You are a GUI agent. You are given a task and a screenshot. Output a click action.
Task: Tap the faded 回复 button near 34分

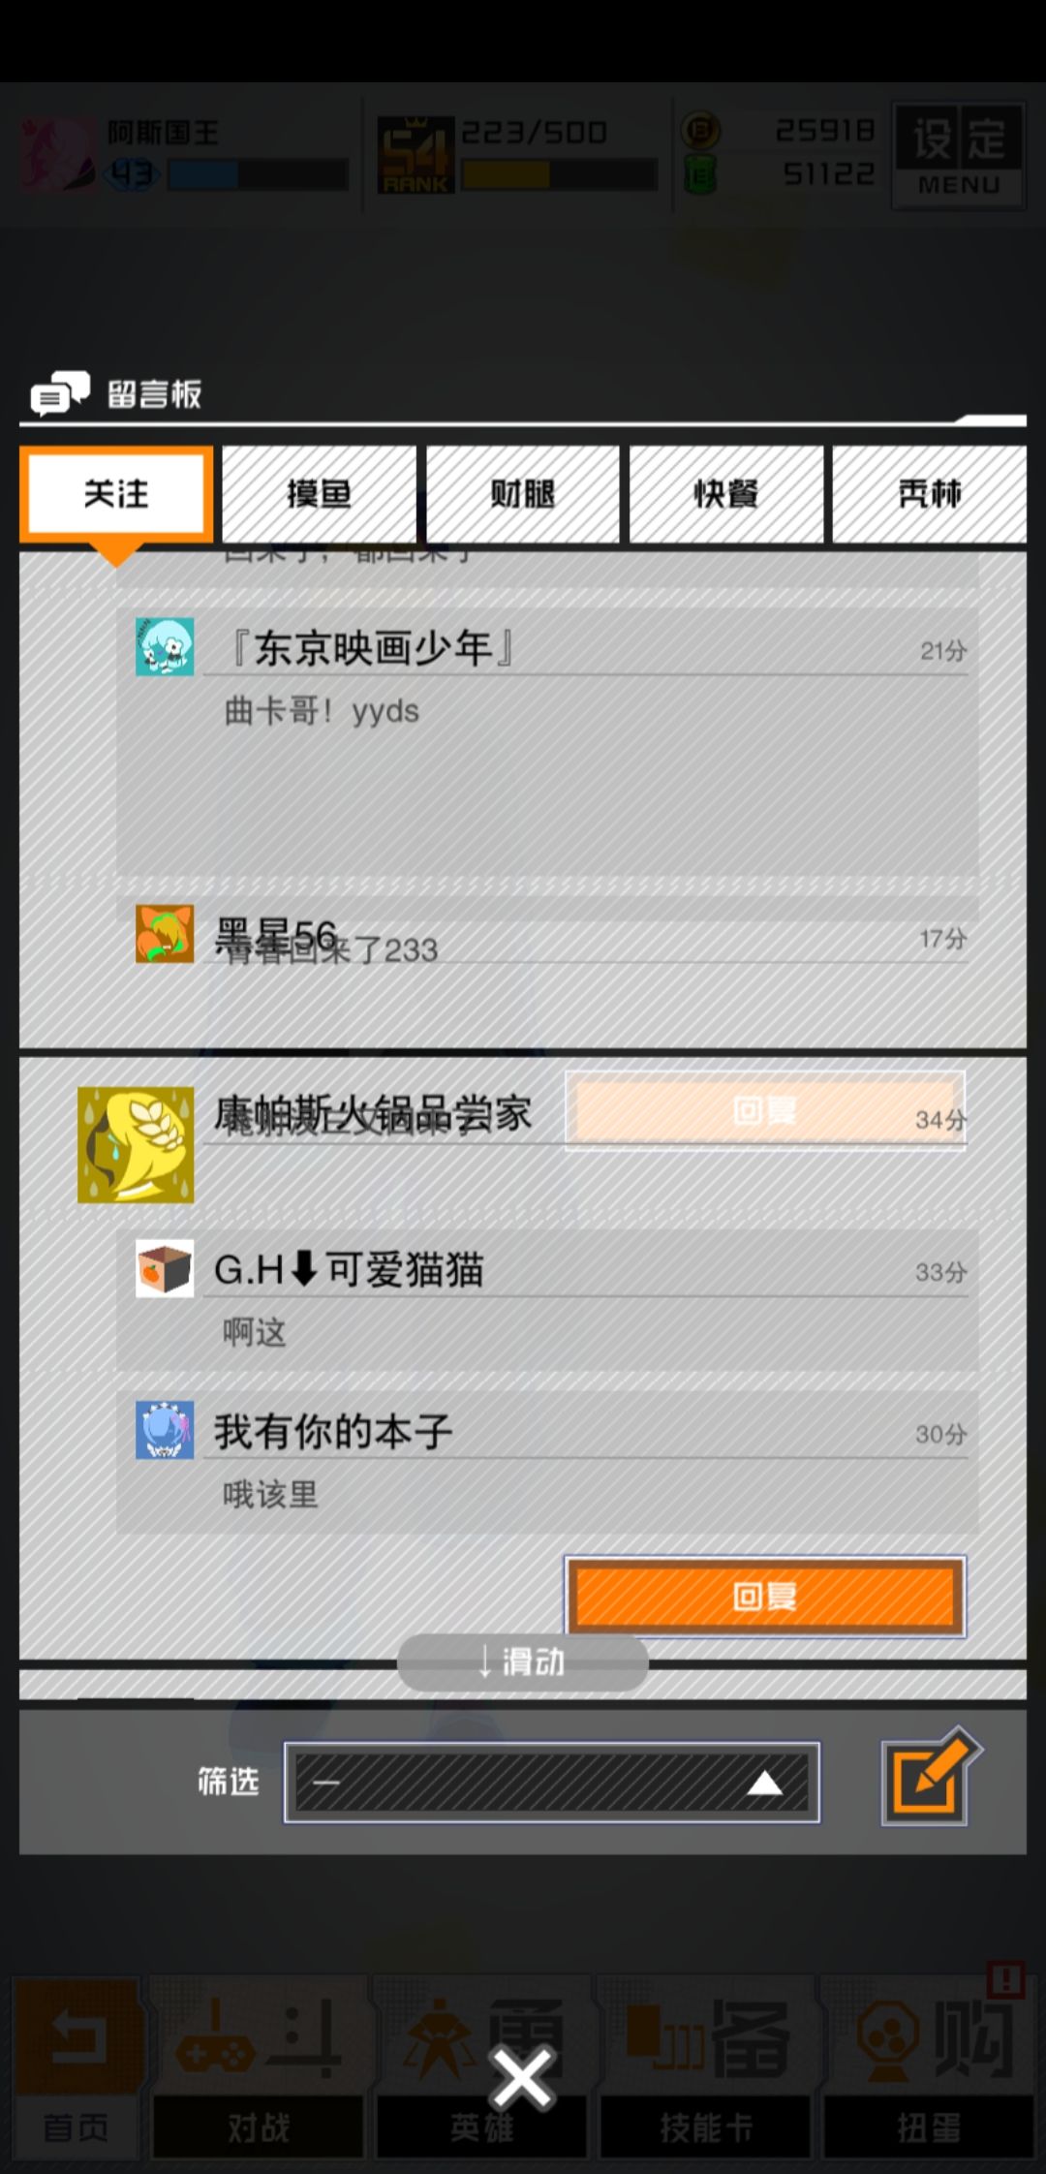pyautogui.click(x=765, y=1110)
